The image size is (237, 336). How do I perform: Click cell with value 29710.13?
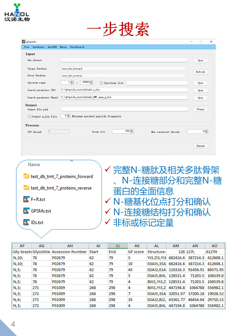pyautogui.click(x=215, y=300)
